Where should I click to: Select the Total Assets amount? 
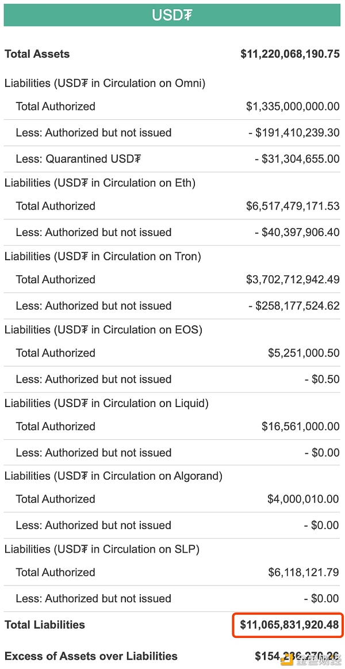[x=290, y=54]
